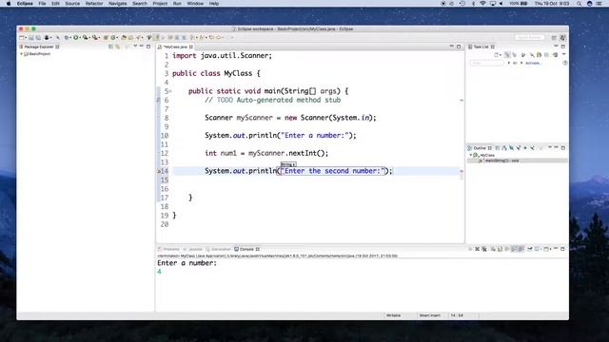This screenshot has height=342, width=609.
Task: Click the New file toolbar icon
Action: coord(21,38)
